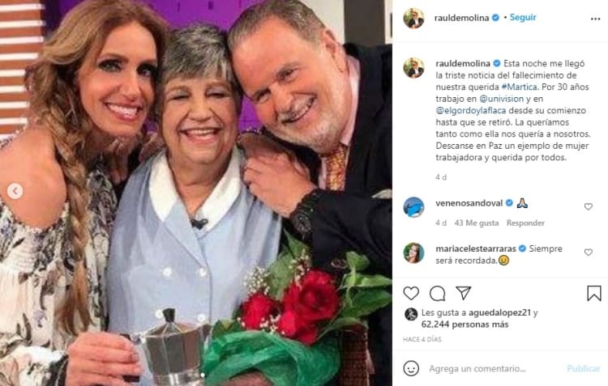This screenshot has height=386, width=608.
Task: Like the post with the heart icon
Action: tap(411, 294)
